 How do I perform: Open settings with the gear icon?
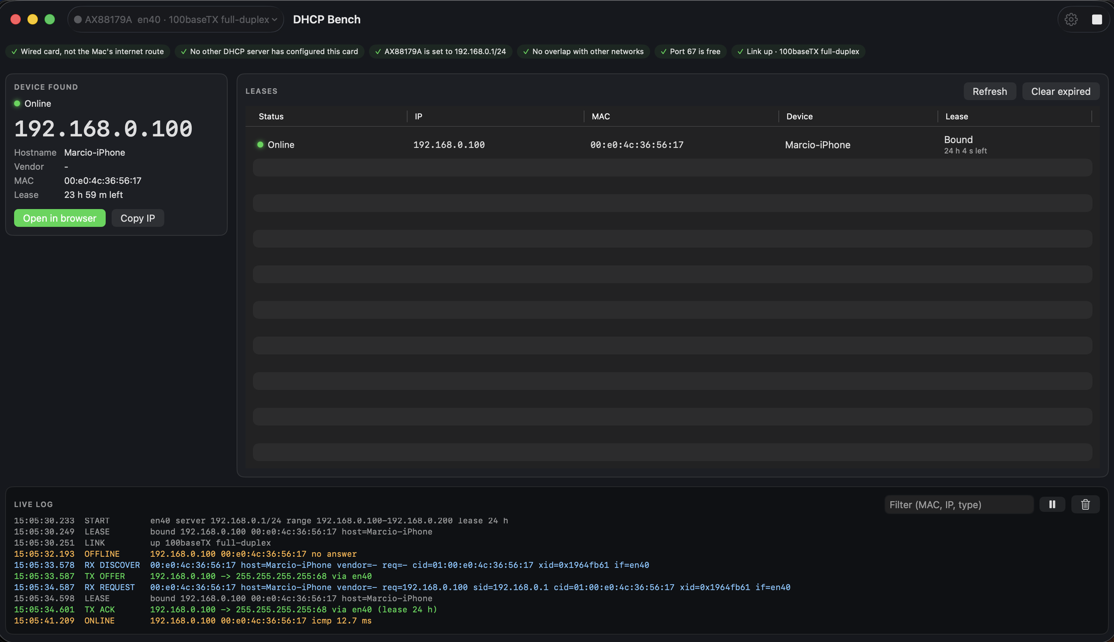(x=1071, y=19)
